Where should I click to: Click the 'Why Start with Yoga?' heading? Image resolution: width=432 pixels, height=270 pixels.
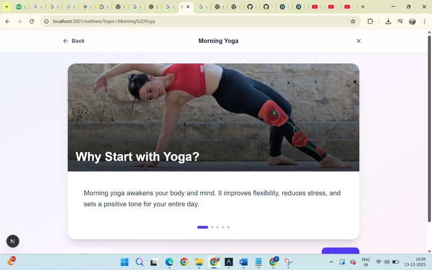[x=137, y=156]
